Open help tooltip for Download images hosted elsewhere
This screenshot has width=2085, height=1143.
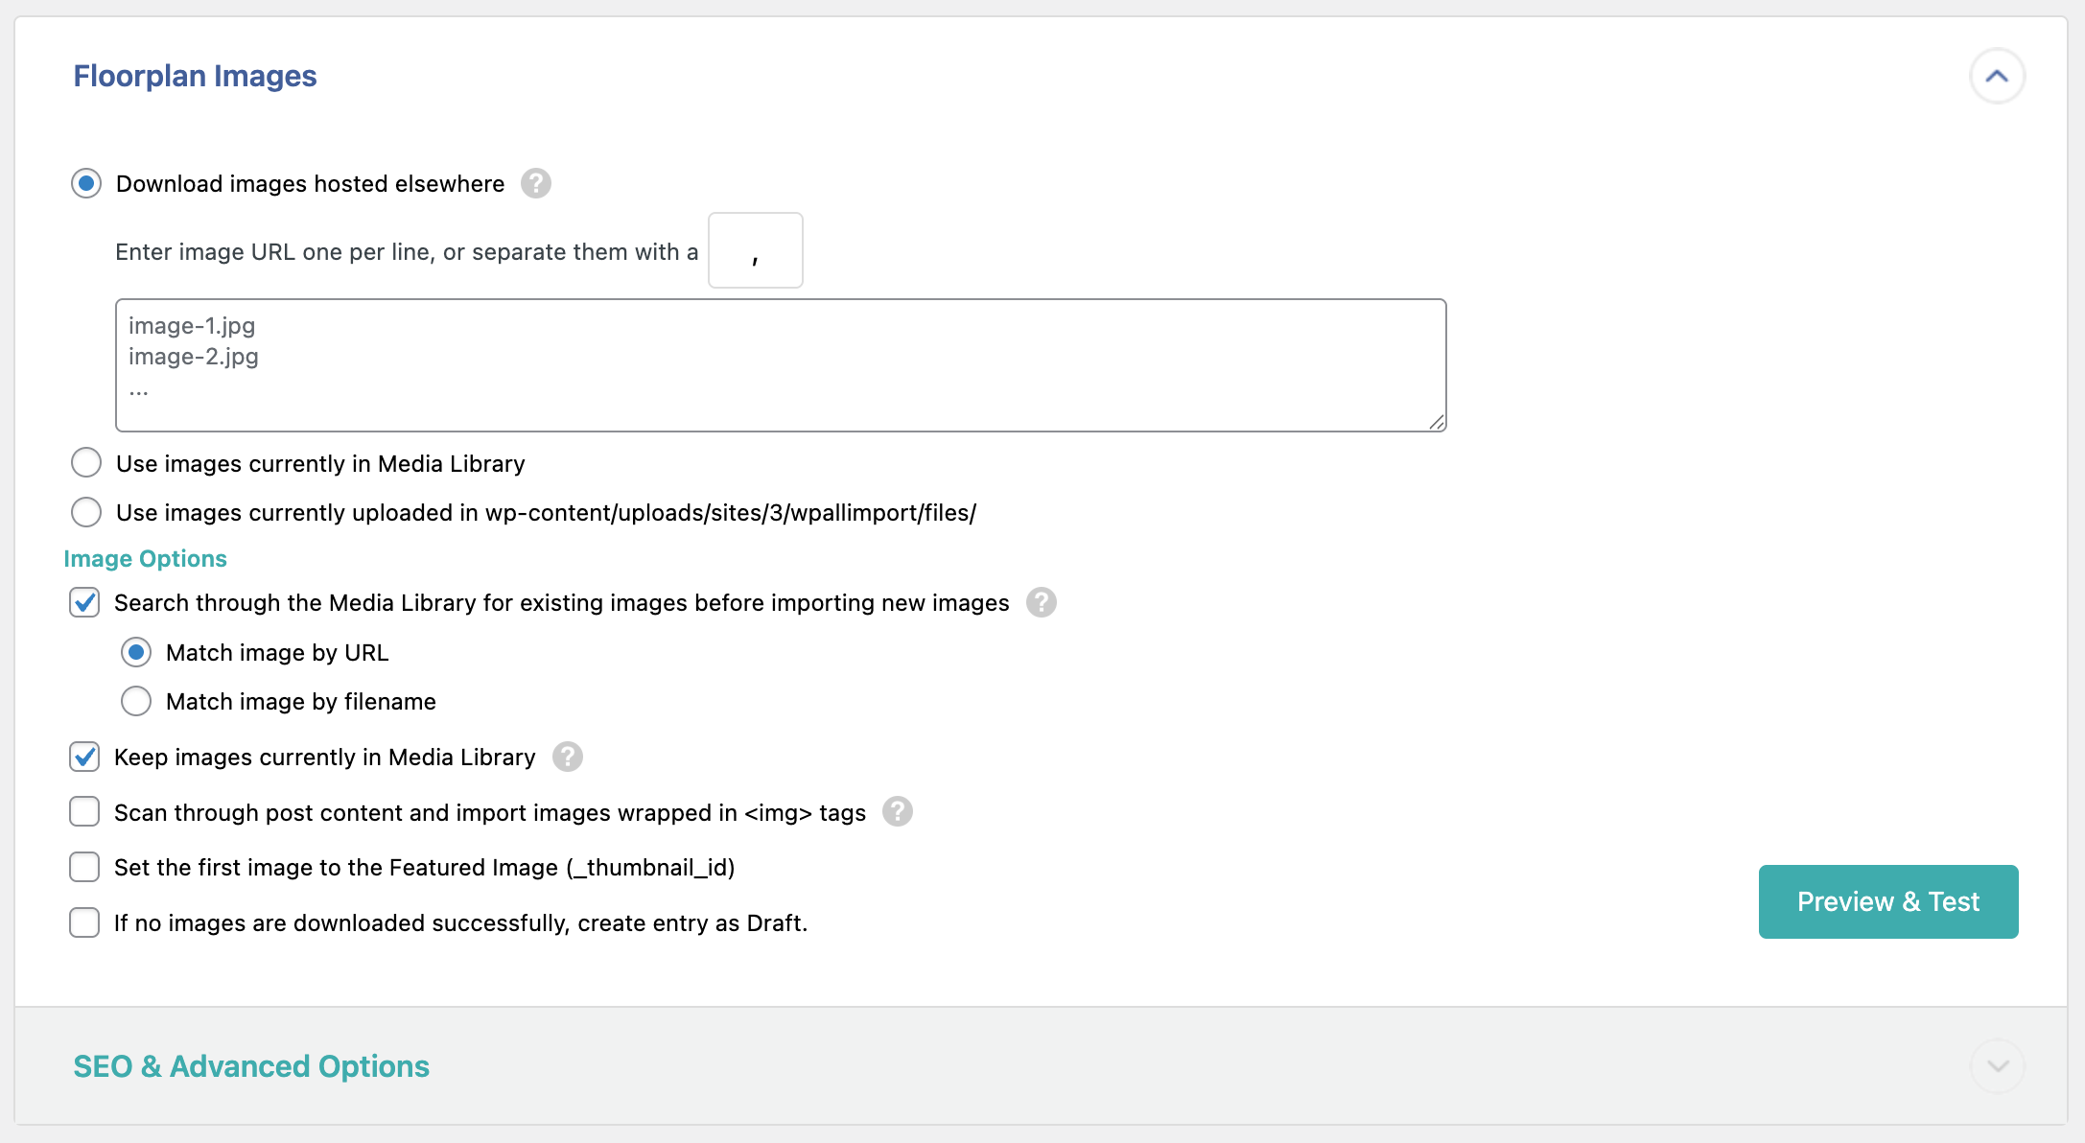point(536,183)
